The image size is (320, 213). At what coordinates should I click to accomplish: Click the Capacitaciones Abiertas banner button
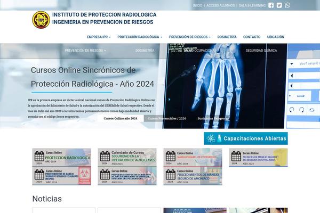coord(246,138)
